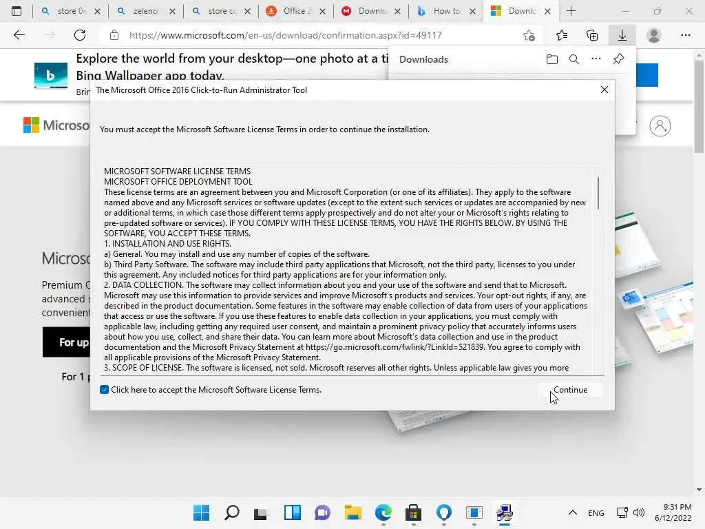Image resolution: width=705 pixels, height=529 pixels.
Task: Open the Chat taskbar icon
Action: pyautogui.click(x=322, y=512)
